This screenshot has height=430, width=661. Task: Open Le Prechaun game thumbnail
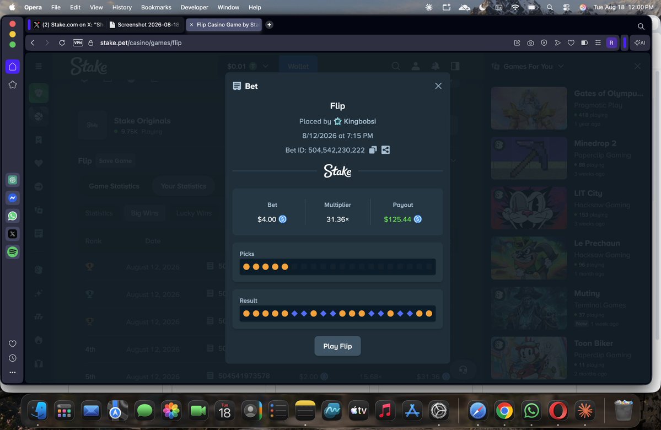[x=529, y=258]
